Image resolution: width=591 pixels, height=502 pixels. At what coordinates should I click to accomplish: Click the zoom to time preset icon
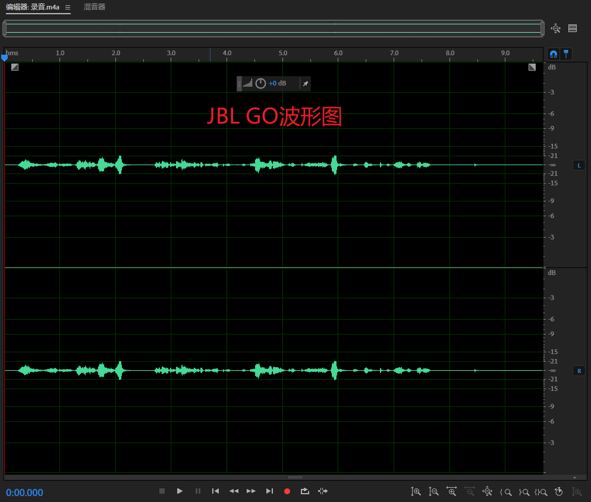[559, 491]
